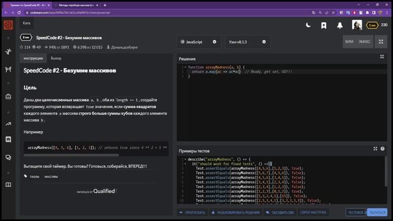
Task: Click the first test line assertEquals([4,5,6],[1,2,3])
Action: (249, 168)
